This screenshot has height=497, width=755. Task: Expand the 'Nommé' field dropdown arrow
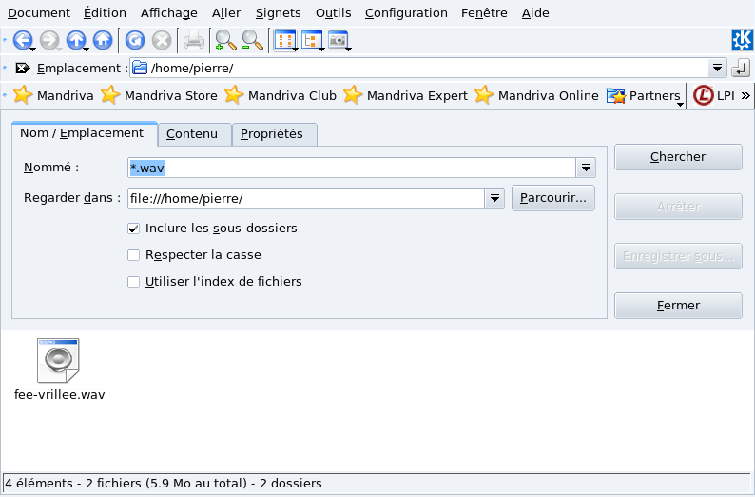coord(587,169)
